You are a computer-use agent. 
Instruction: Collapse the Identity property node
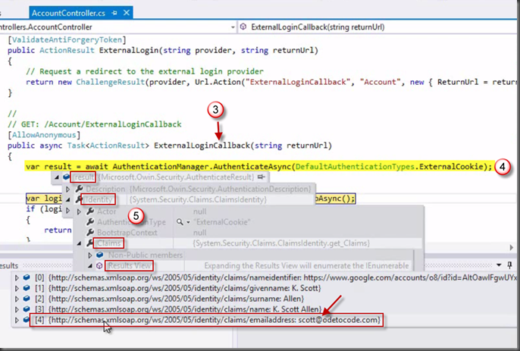coord(68,199)
